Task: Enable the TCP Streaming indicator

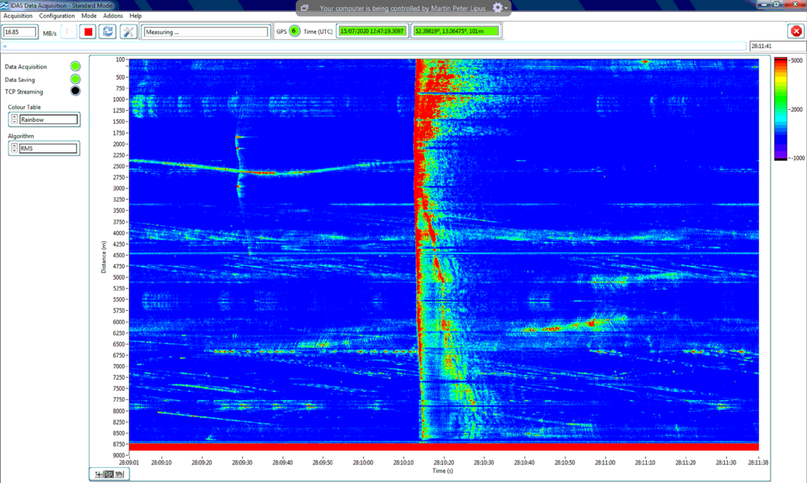Action: (x=75, y=91)
